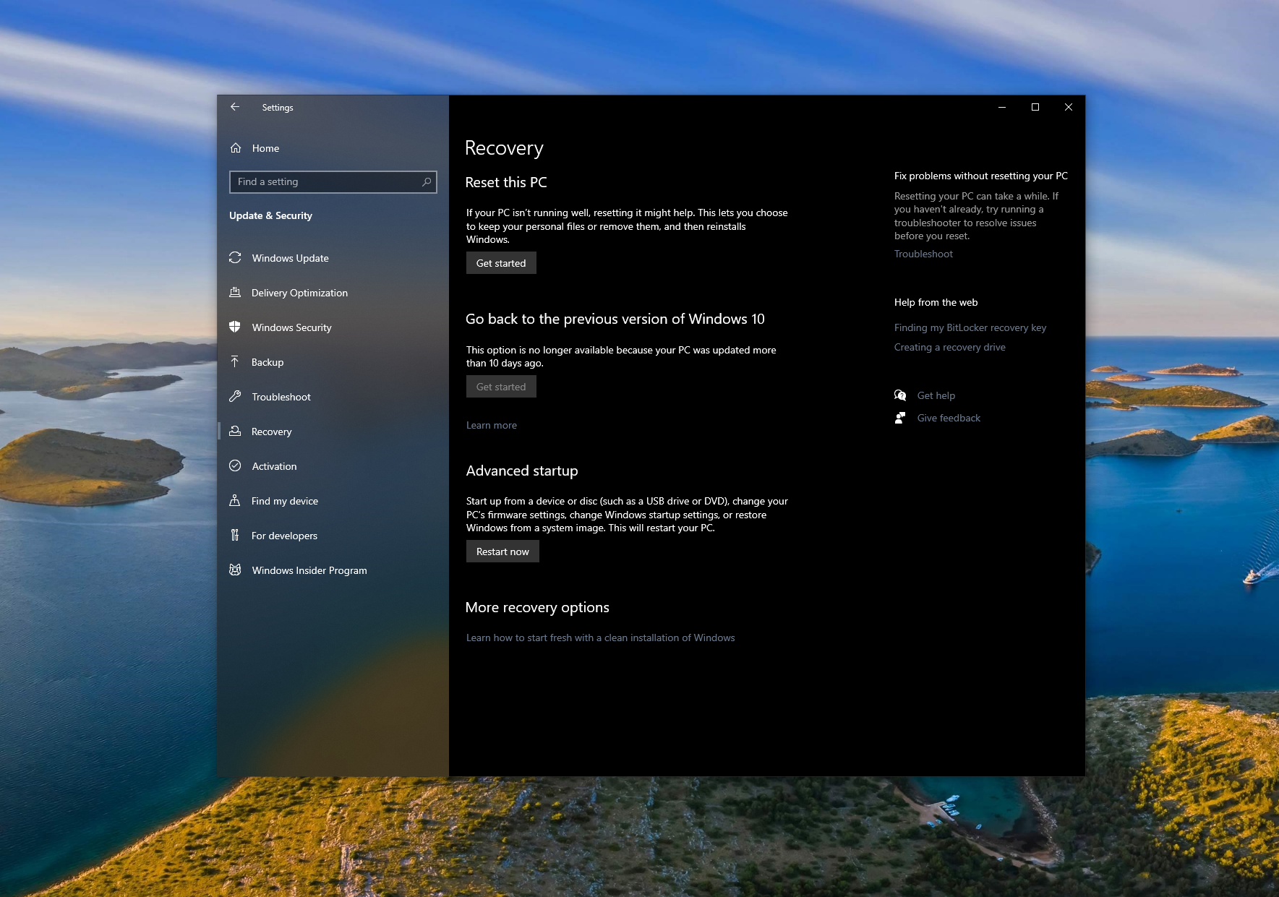Focus the Find a setting search box

coord(333,181)
